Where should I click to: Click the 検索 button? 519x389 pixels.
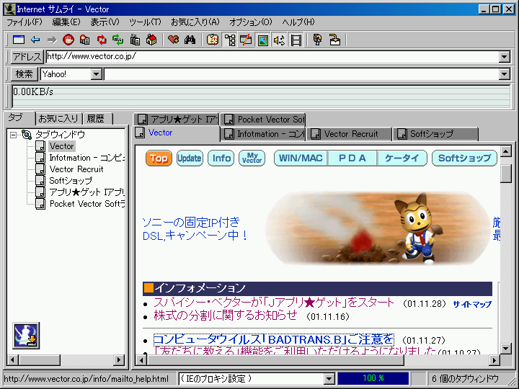(x=25, y=74)
